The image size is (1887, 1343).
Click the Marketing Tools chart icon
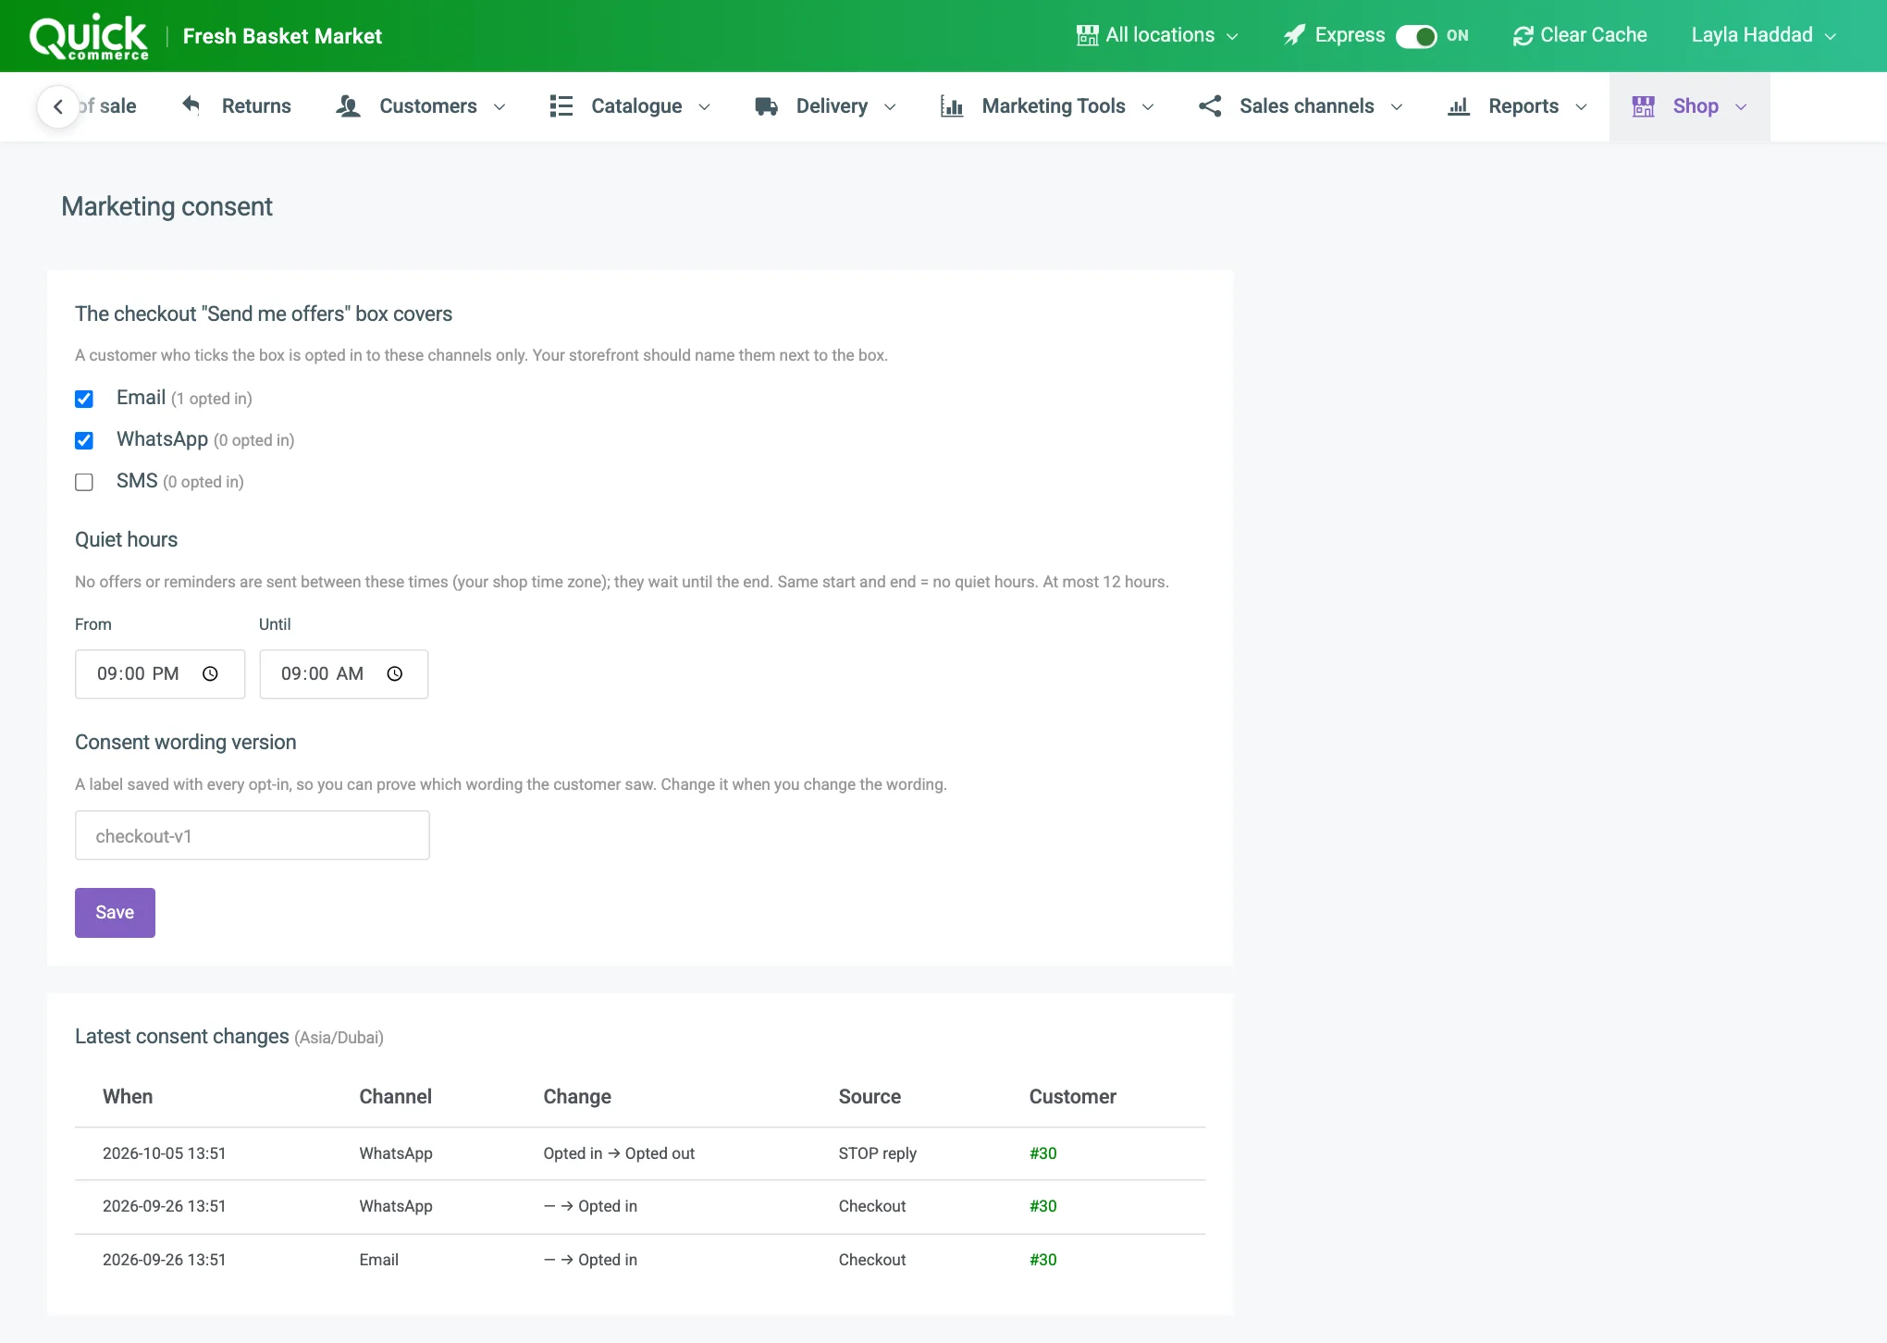coord(952,106)
